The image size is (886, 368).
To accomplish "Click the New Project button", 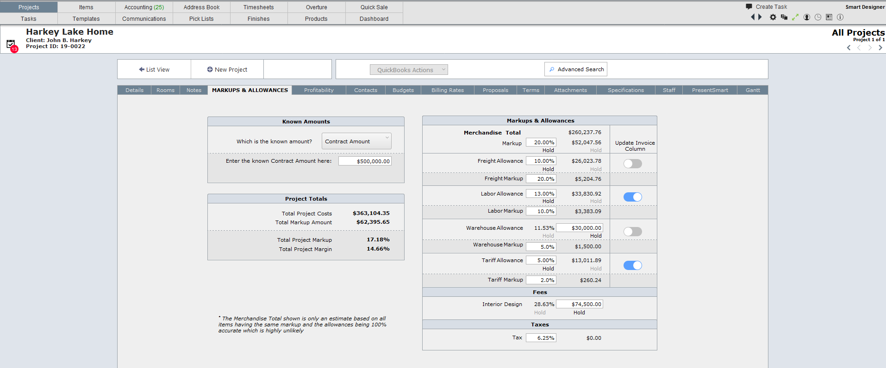I will 227,69.
